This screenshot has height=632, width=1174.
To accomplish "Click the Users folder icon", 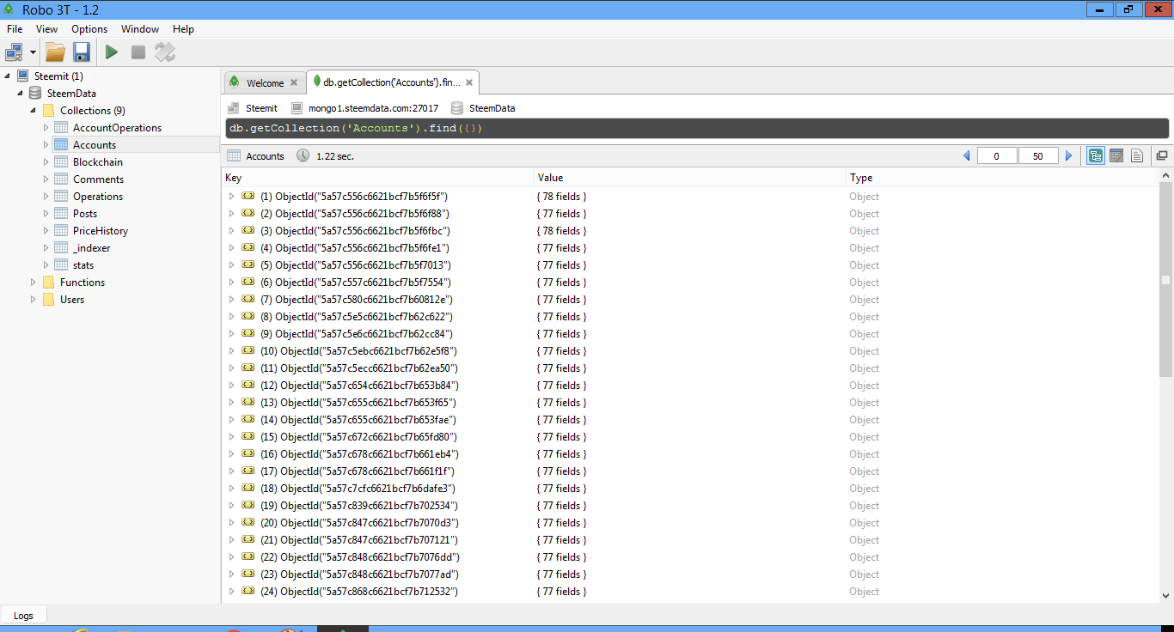I will pyautogui.click(x=48, y=299).
